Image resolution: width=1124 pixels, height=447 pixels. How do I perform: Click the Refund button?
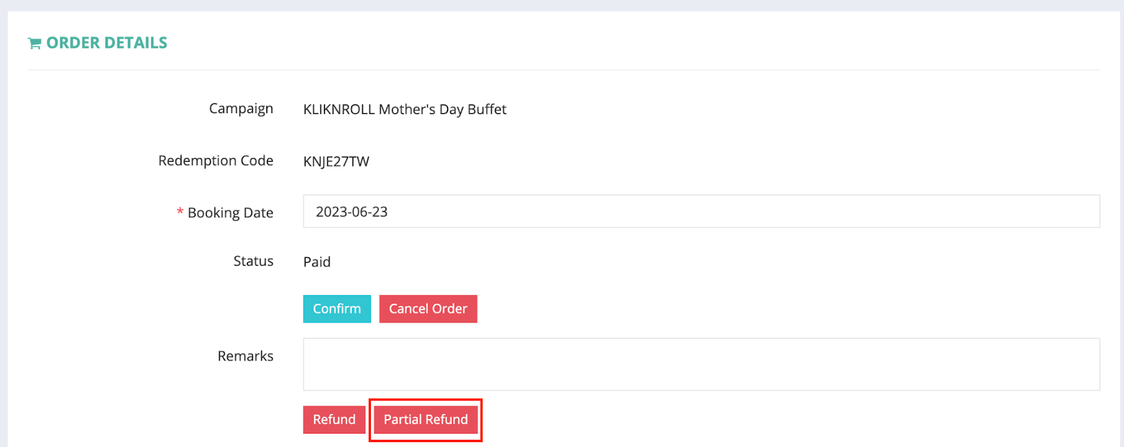tap(334, 420)
